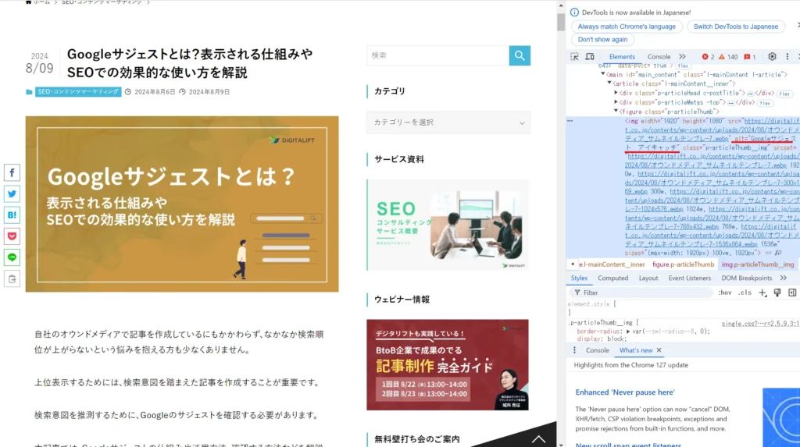Open DevTools settings gear
Screen dimensions: 800x447
(772, 57)
